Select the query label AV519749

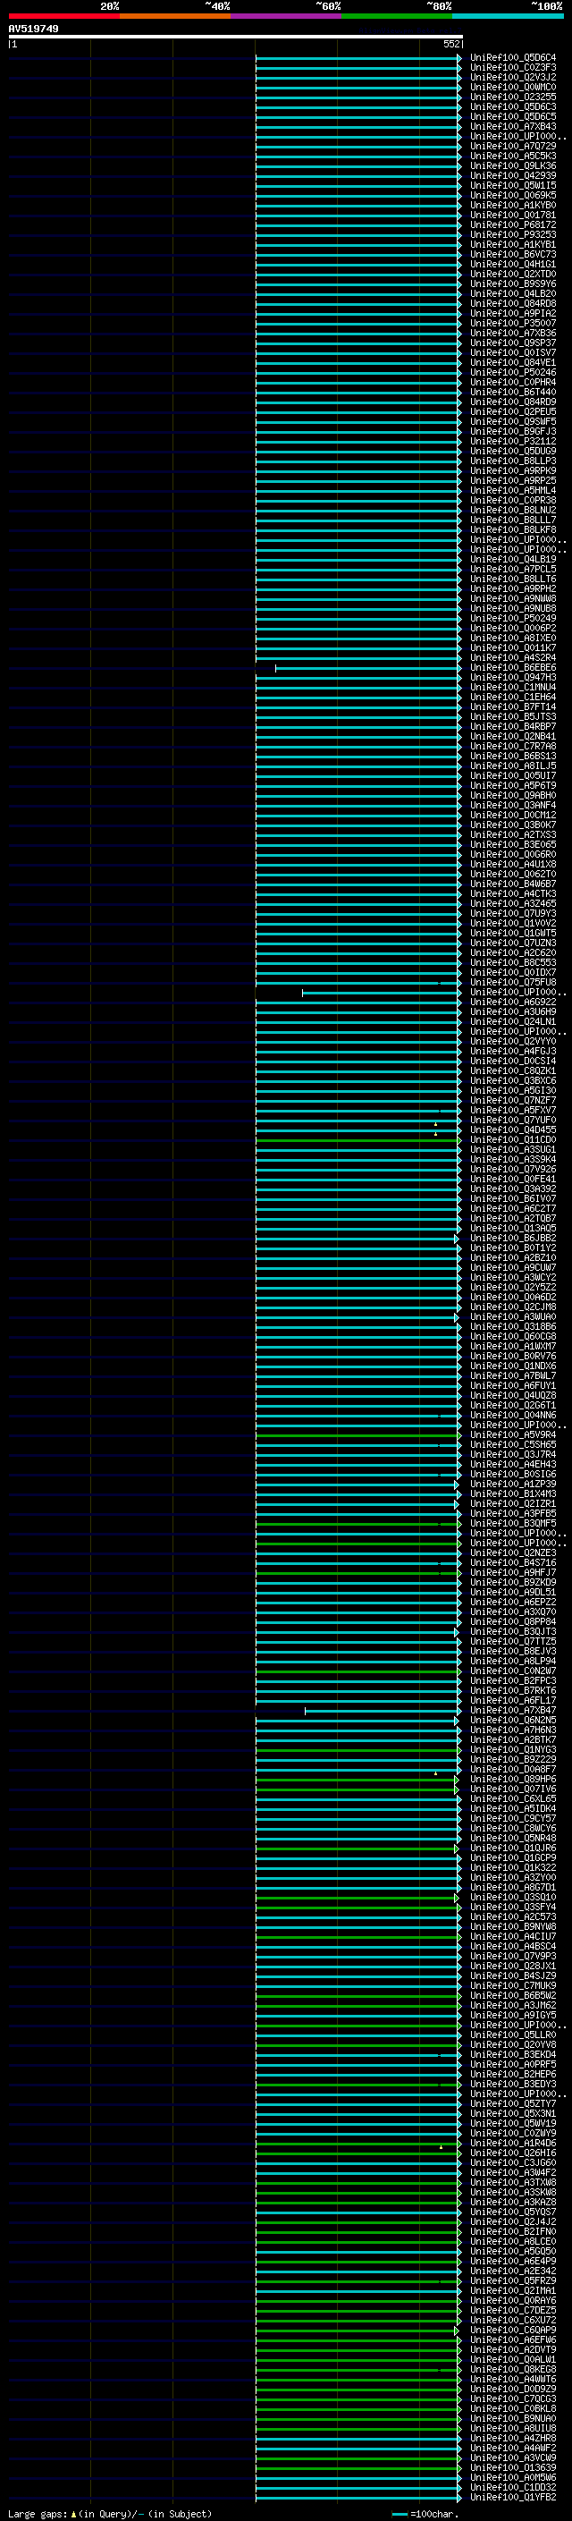coord(33,29)
